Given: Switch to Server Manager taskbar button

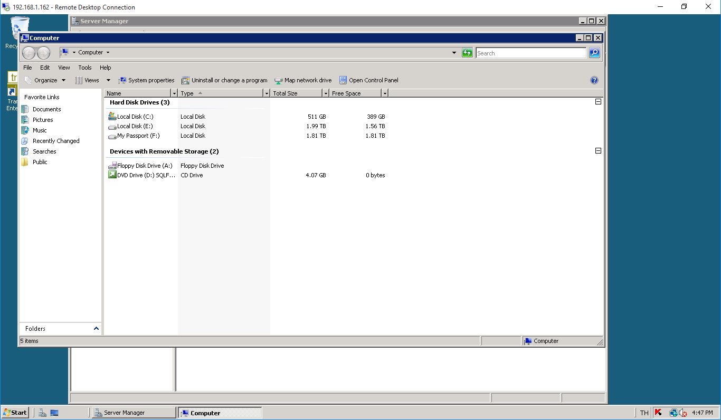Looking at the screenshot, I should [134, 413].
